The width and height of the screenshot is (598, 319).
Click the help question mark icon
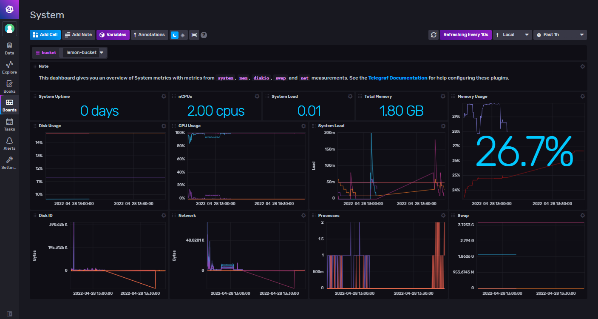(204, 35)
